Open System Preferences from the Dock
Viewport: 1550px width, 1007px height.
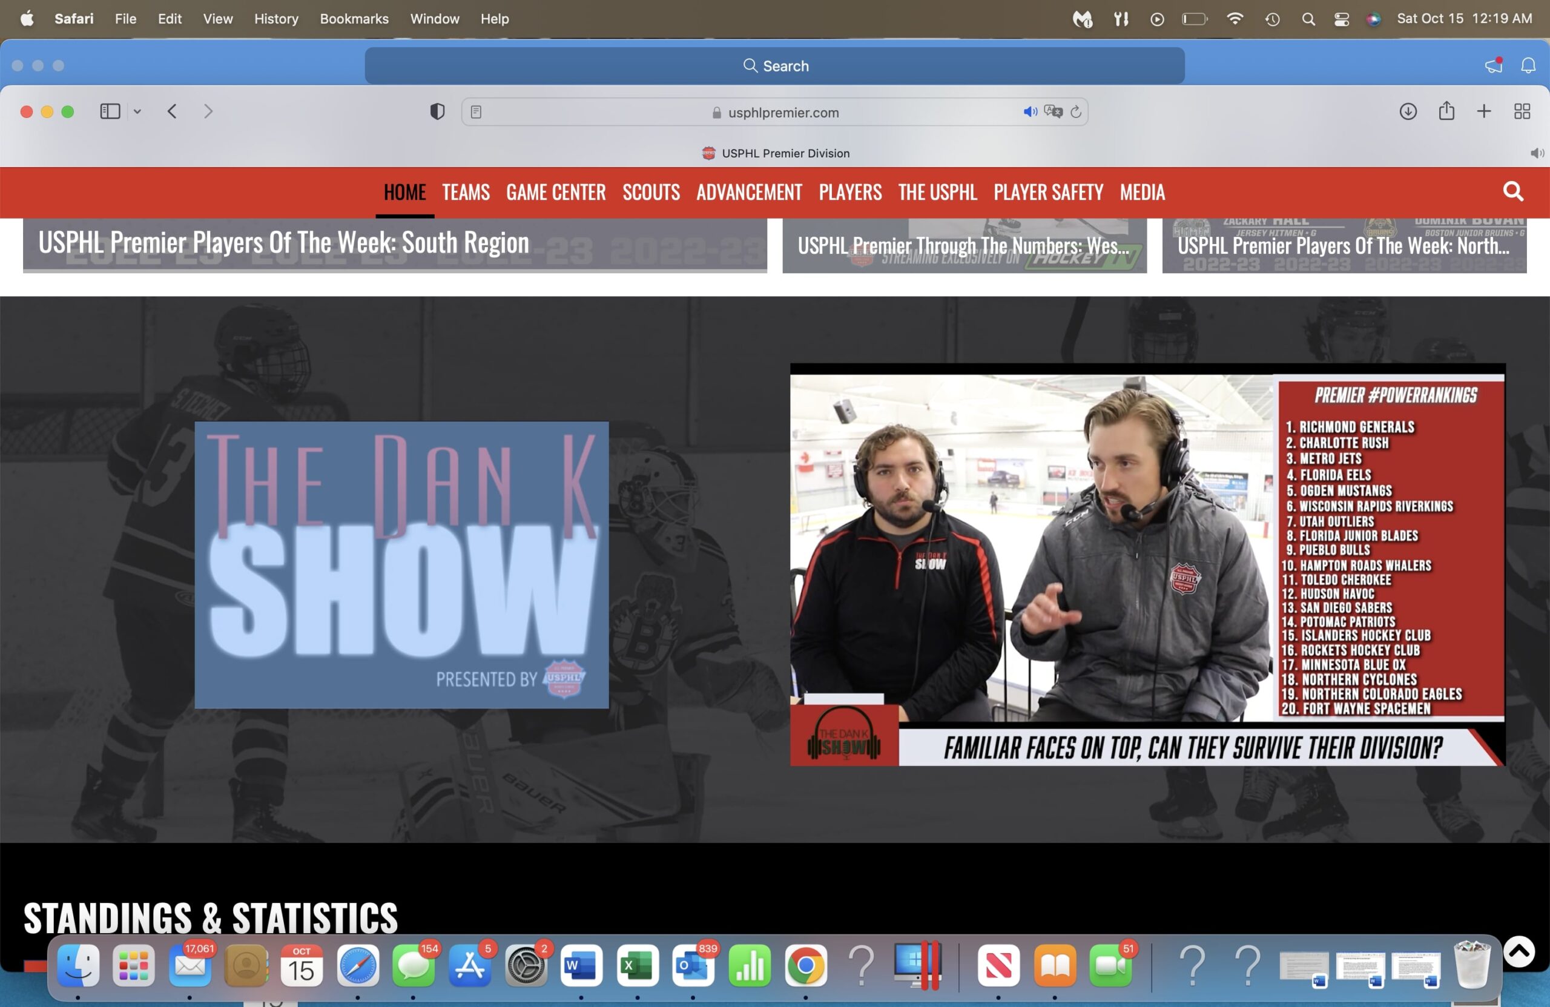(x=526, y=965)
